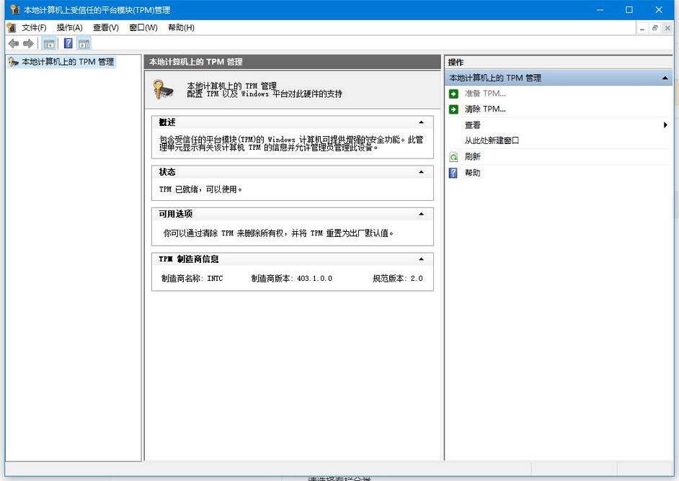Screen dimensions: 679x481
Task: Click the center pane title 本地计算机上的 TPM 管理
Action: pos(196,62)
